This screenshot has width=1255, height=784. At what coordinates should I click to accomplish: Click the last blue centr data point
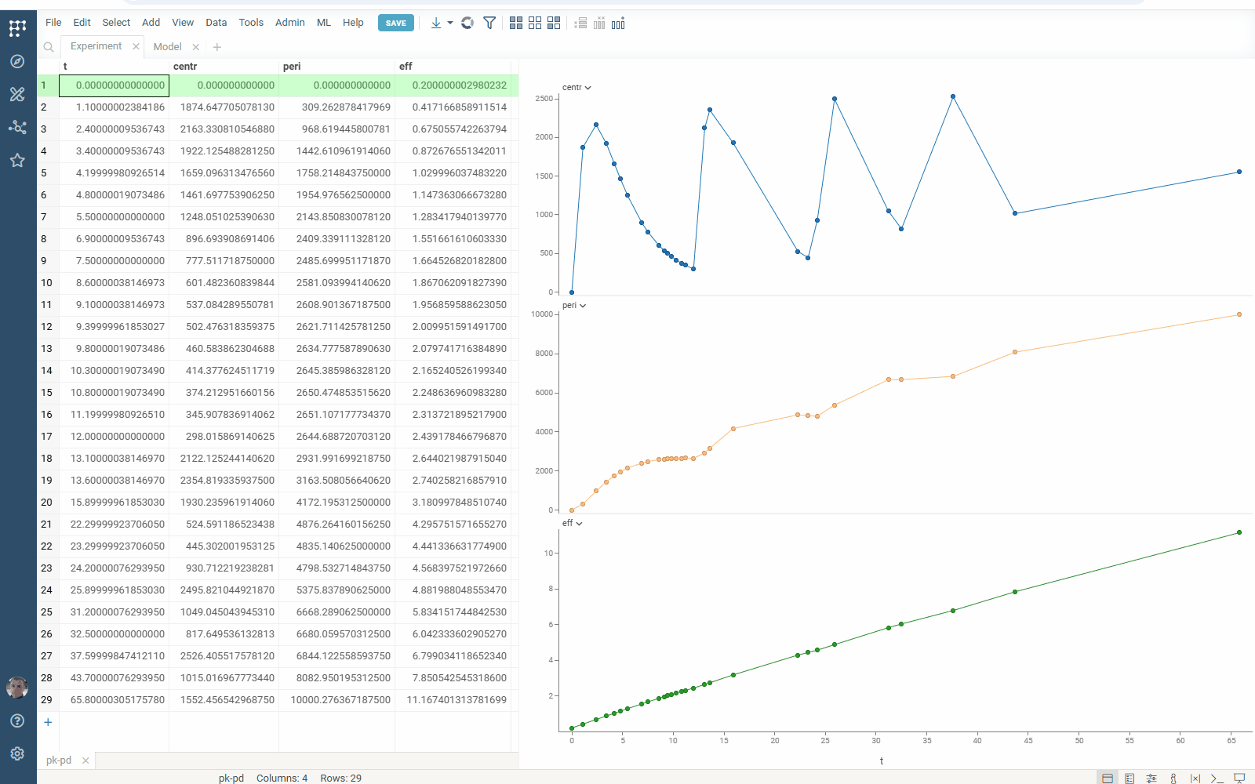coord(1239,172)
